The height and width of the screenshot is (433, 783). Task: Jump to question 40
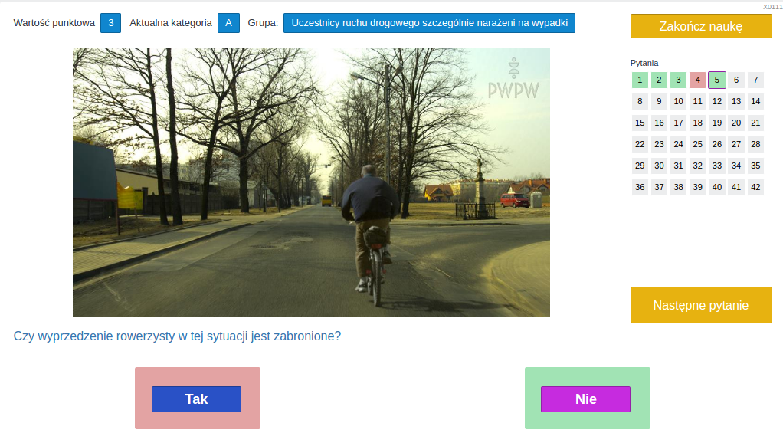point(717,187)
